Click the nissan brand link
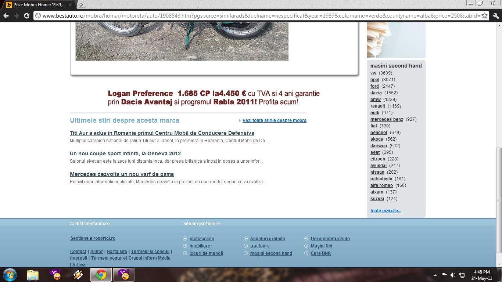 tap(377, 172)
